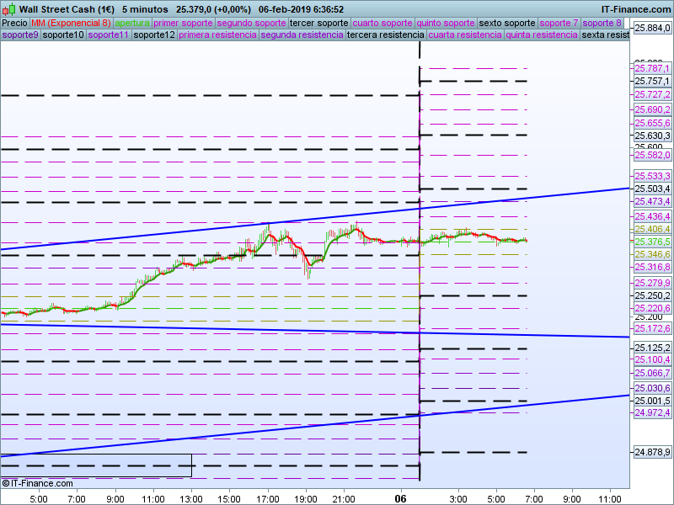This screenshot has width=674, height=505.
Task: Click the Wall Street Cash (1€) title
Action: click(x=67, y=9)
